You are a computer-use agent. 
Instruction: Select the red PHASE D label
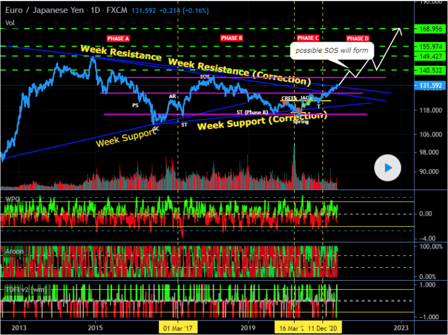(x=357, y=39)
